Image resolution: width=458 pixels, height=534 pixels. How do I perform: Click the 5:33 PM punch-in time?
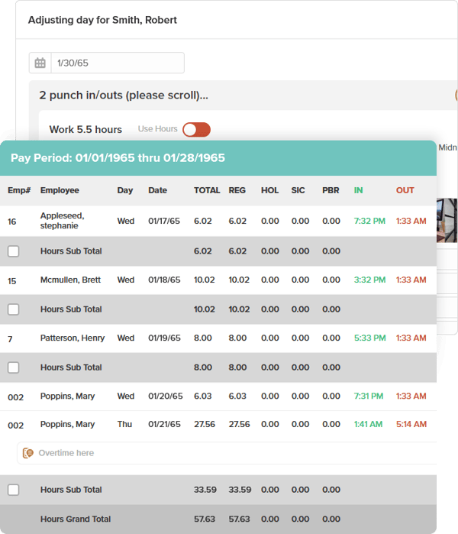click(370, 338)
